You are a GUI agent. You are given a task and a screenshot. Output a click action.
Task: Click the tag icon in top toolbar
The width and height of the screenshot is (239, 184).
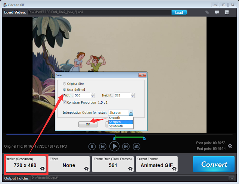coord(207,12)
